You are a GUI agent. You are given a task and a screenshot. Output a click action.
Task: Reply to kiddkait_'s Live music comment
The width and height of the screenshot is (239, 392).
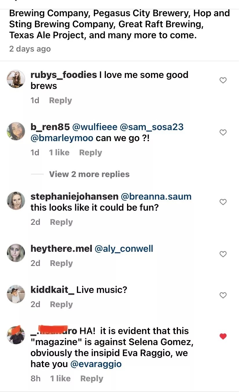click(x=61, y=305)
